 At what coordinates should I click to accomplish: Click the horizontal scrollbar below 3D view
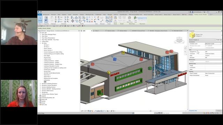point(151,111)
